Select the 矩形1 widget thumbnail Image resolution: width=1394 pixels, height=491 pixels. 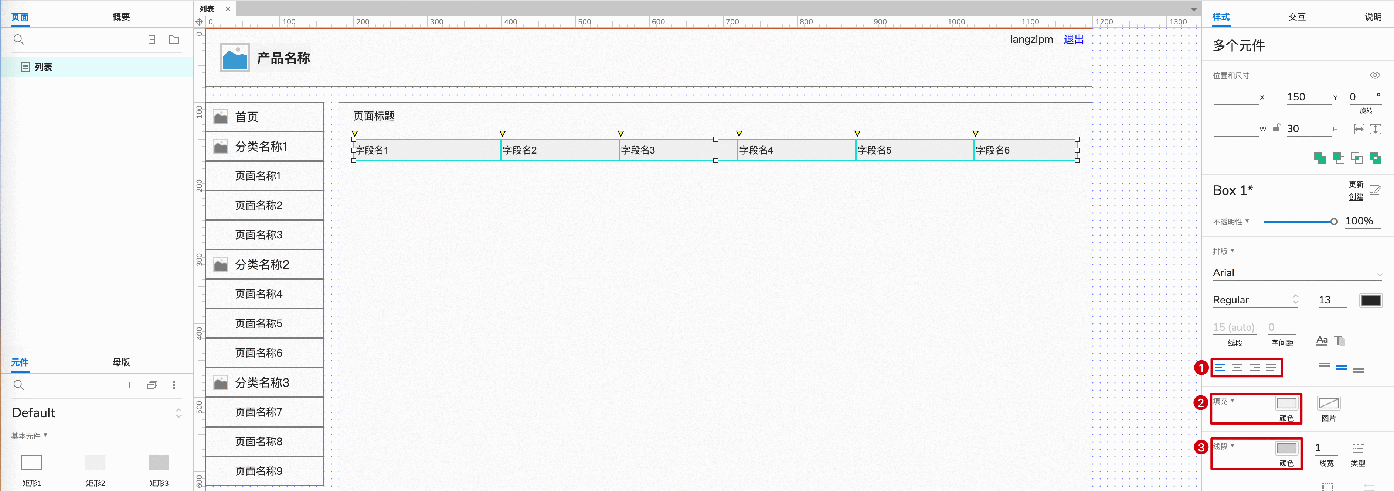pyautogui.click(x=31, y=462)
